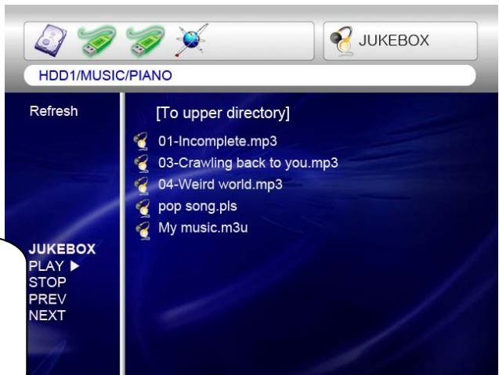
Task: Click the music icon beside 04-Weird world.mp3
Action: [142, 186]
